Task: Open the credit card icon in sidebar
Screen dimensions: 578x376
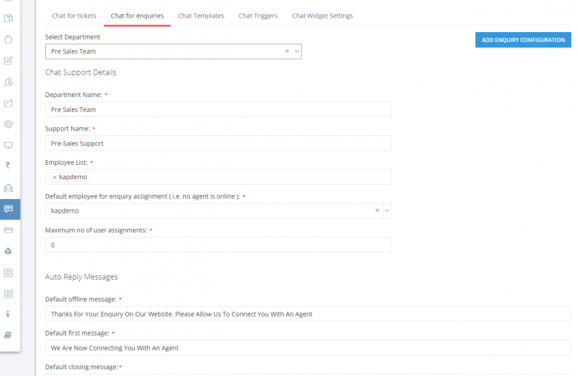Action: (8, 230)
